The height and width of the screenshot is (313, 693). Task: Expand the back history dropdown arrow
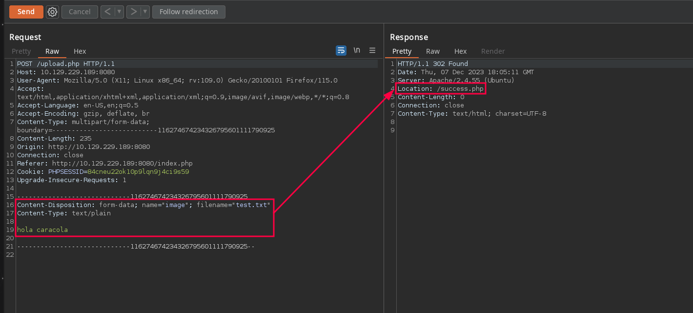[119, 12]
